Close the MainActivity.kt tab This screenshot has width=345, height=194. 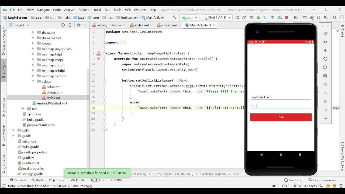coord(215,25)
